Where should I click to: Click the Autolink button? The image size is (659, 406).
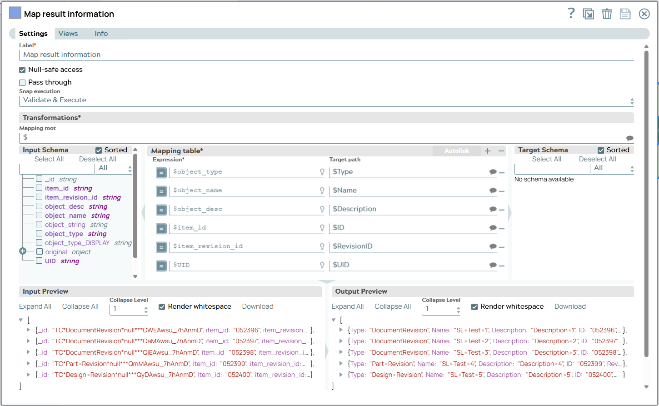pyautogui.click(x=457, y=151)
